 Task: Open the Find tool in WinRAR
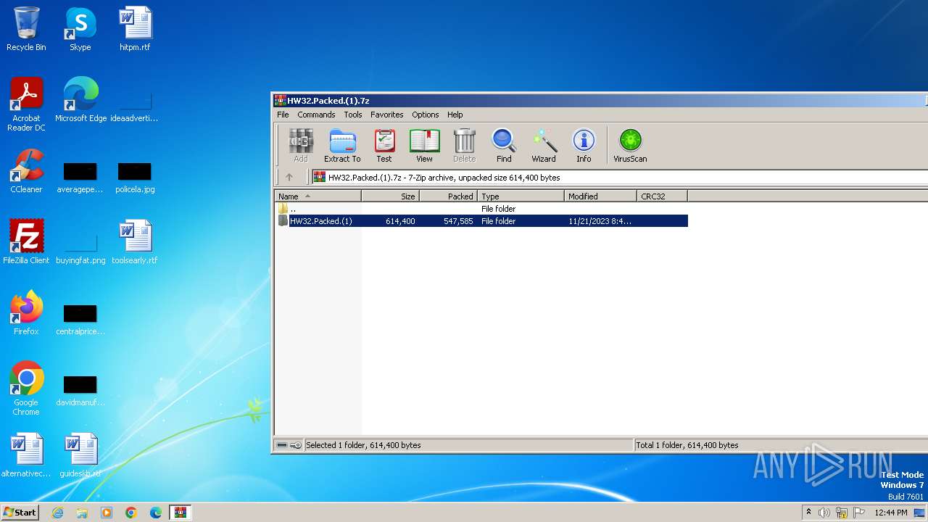pos(504,146)
